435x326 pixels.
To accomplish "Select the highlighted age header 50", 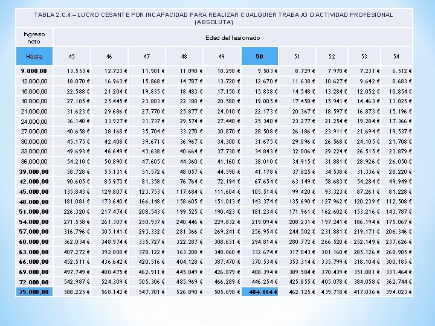I will [259, 56].
